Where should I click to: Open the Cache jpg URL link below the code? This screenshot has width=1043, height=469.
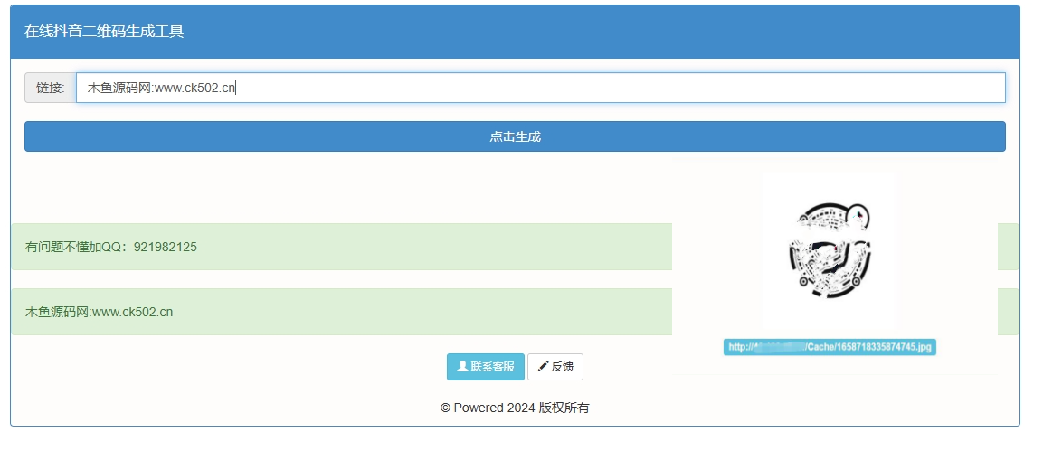point(830,347)
